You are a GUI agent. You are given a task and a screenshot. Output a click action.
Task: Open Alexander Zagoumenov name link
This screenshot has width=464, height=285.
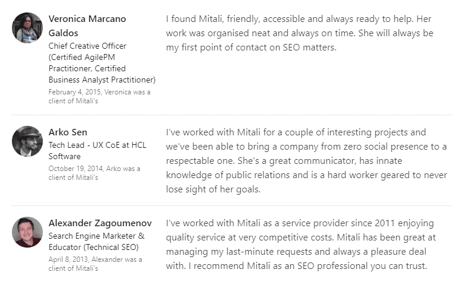point(100,223)
